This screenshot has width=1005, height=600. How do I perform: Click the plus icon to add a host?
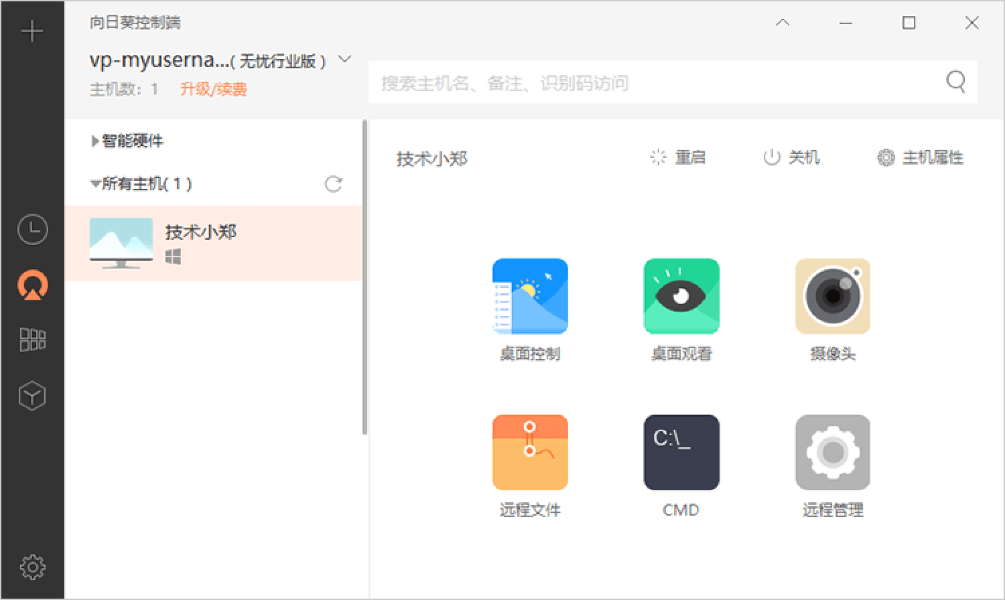pyautogui.click(x=32, y=31)
